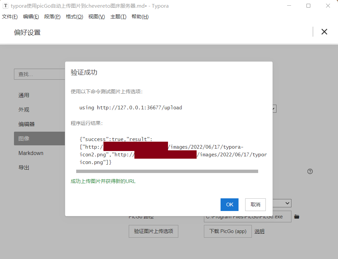Image resolution: width=338 pixels, height=259 pixels.
Task: Open the 主题(T) menu
Action: point(118,17)
